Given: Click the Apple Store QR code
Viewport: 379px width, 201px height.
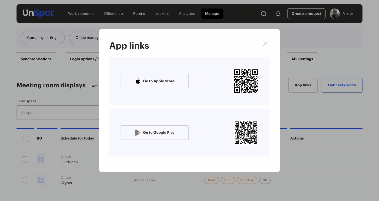Looking at the screenshot, I should (246, 81).
